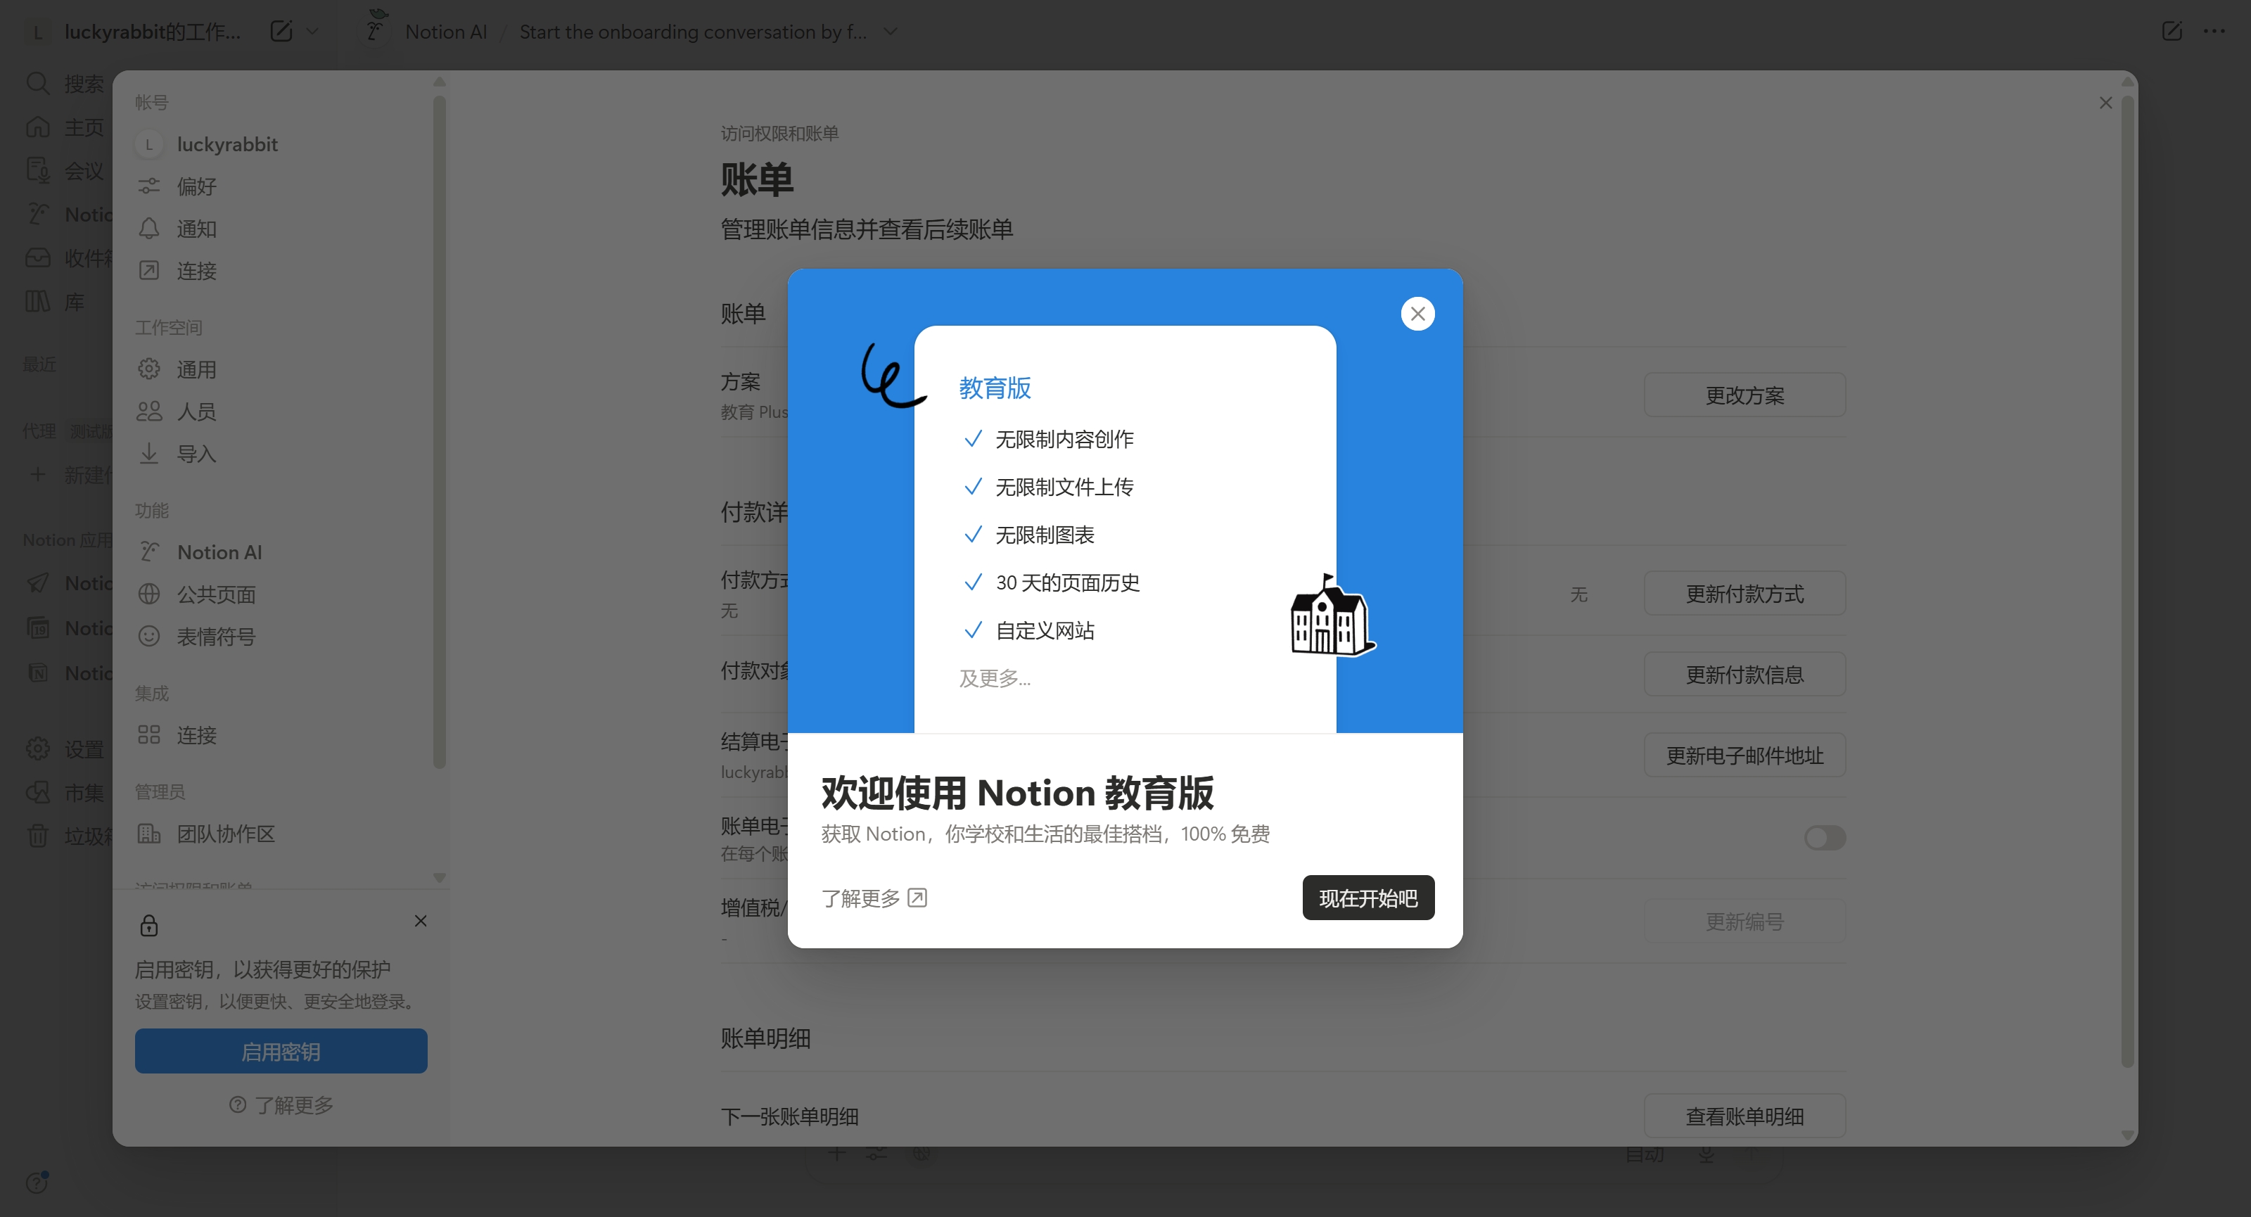Expand the conversation title dropdown chevron

point(890,32)
